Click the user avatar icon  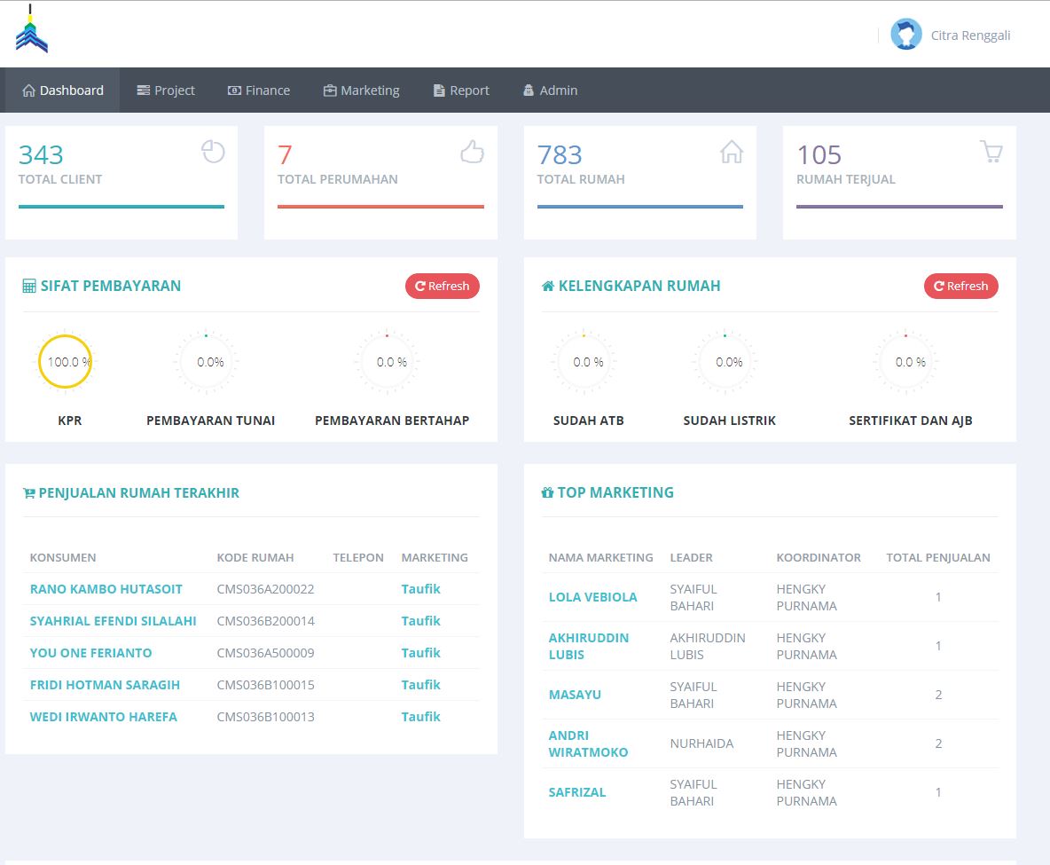click(905, 35)
